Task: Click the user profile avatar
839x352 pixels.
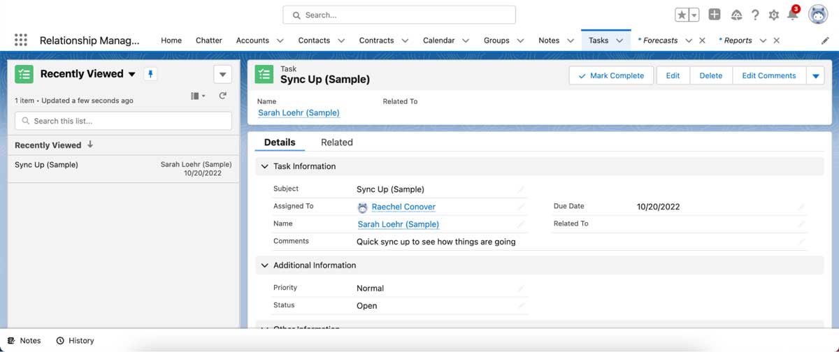Action: point(818,15)
